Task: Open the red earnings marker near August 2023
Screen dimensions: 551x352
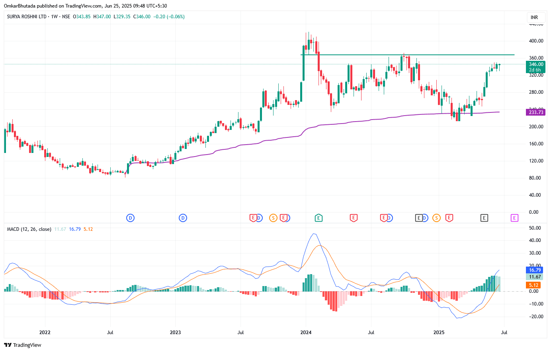Action: [x=253, y=218]
